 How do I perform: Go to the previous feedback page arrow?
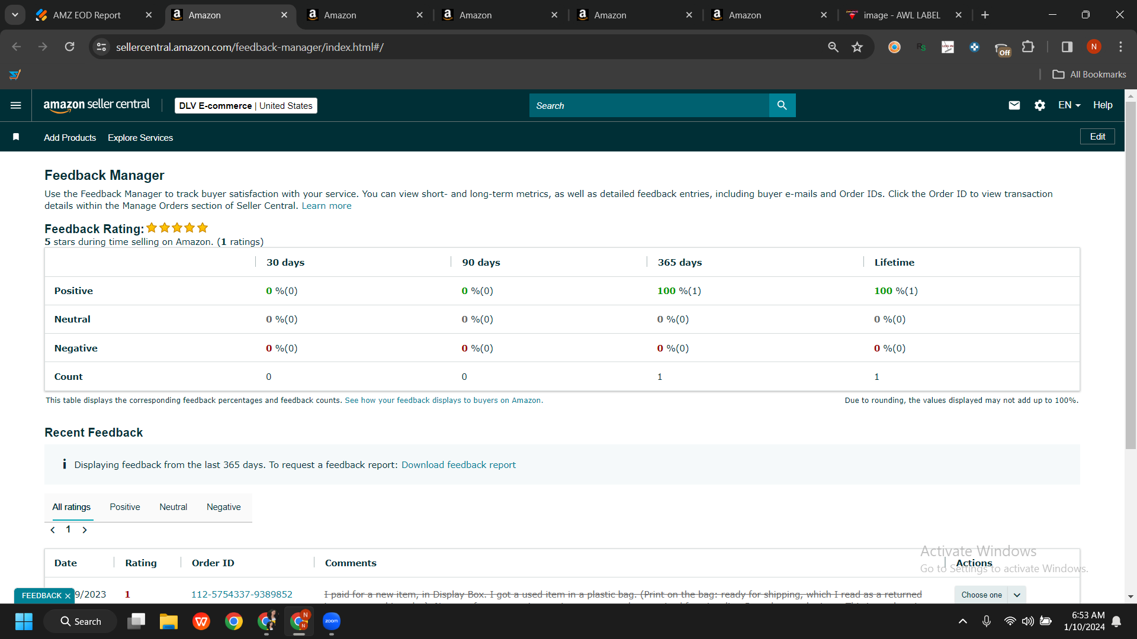point(53,530)
